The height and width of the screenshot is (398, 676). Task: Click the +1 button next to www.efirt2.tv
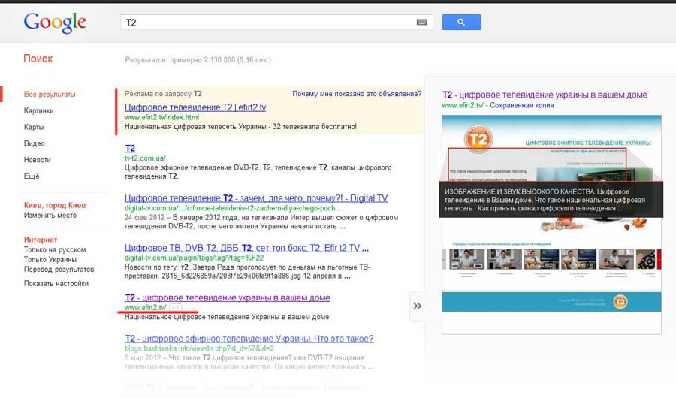pos(176,307)
